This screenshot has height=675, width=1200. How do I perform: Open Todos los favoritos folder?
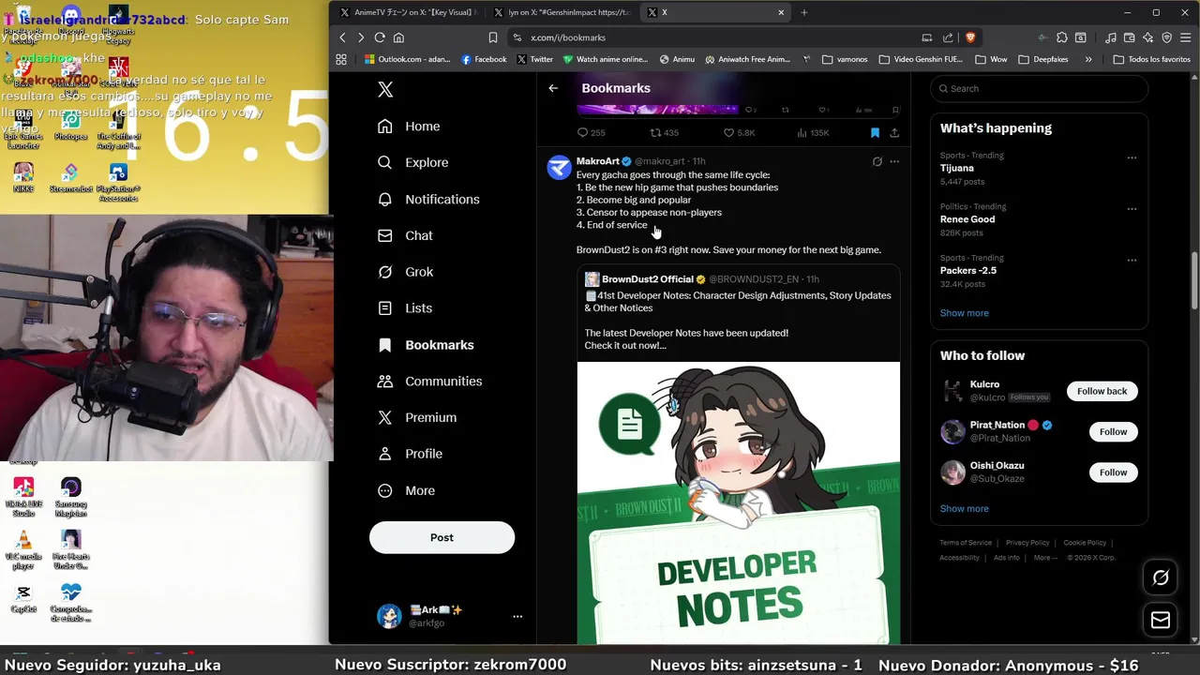click(1151, 59)
